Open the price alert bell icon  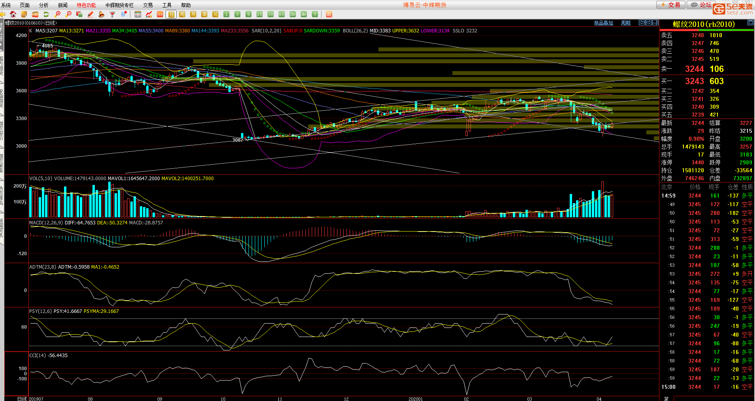[102, 14]
